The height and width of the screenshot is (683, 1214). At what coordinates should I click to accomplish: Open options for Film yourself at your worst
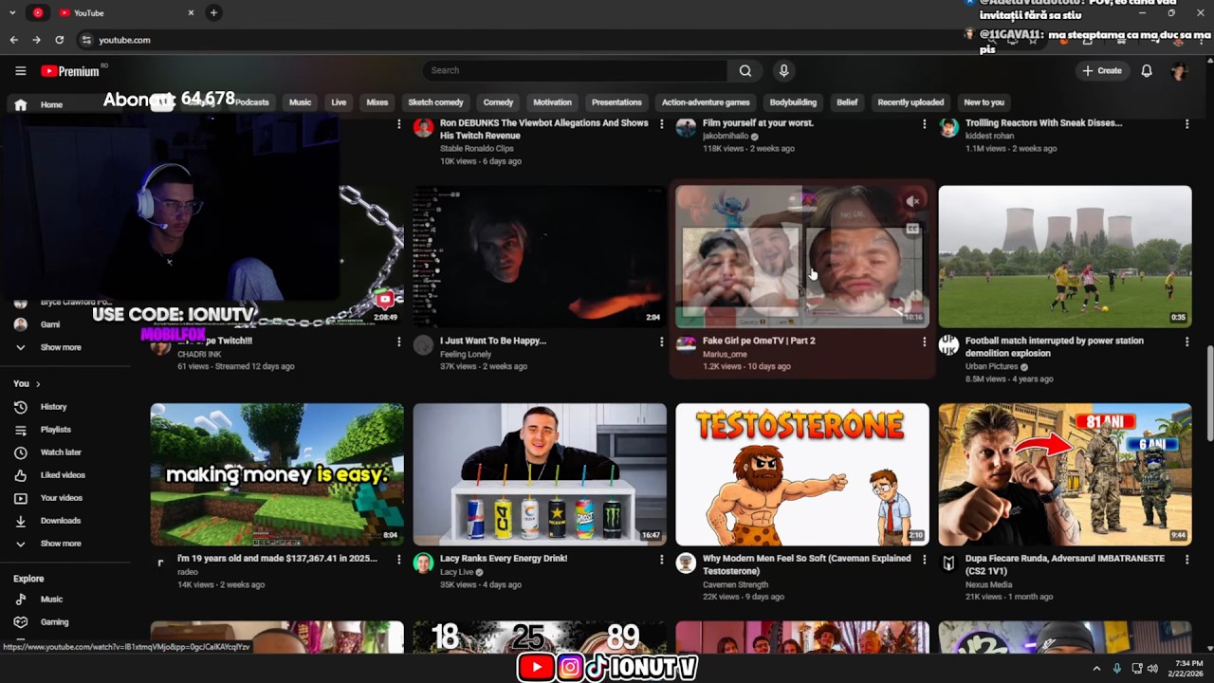[925, 124]
